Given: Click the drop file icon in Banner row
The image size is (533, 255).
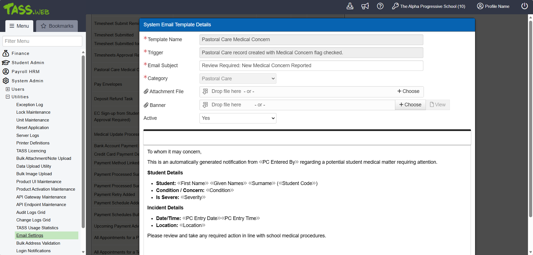Looking at the screenshot, I should click(x=205, y=105).
